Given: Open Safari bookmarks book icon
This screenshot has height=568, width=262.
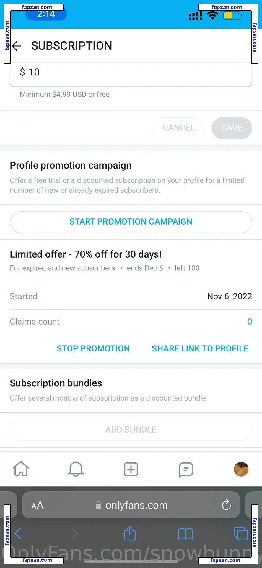Looking at the screenshot, I should (185, 534).
